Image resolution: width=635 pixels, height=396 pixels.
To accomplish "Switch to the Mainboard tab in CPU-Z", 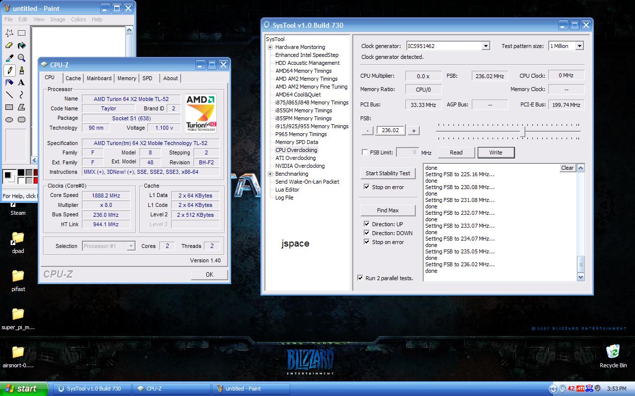I will pyautogui.click(x=99, y=78).
